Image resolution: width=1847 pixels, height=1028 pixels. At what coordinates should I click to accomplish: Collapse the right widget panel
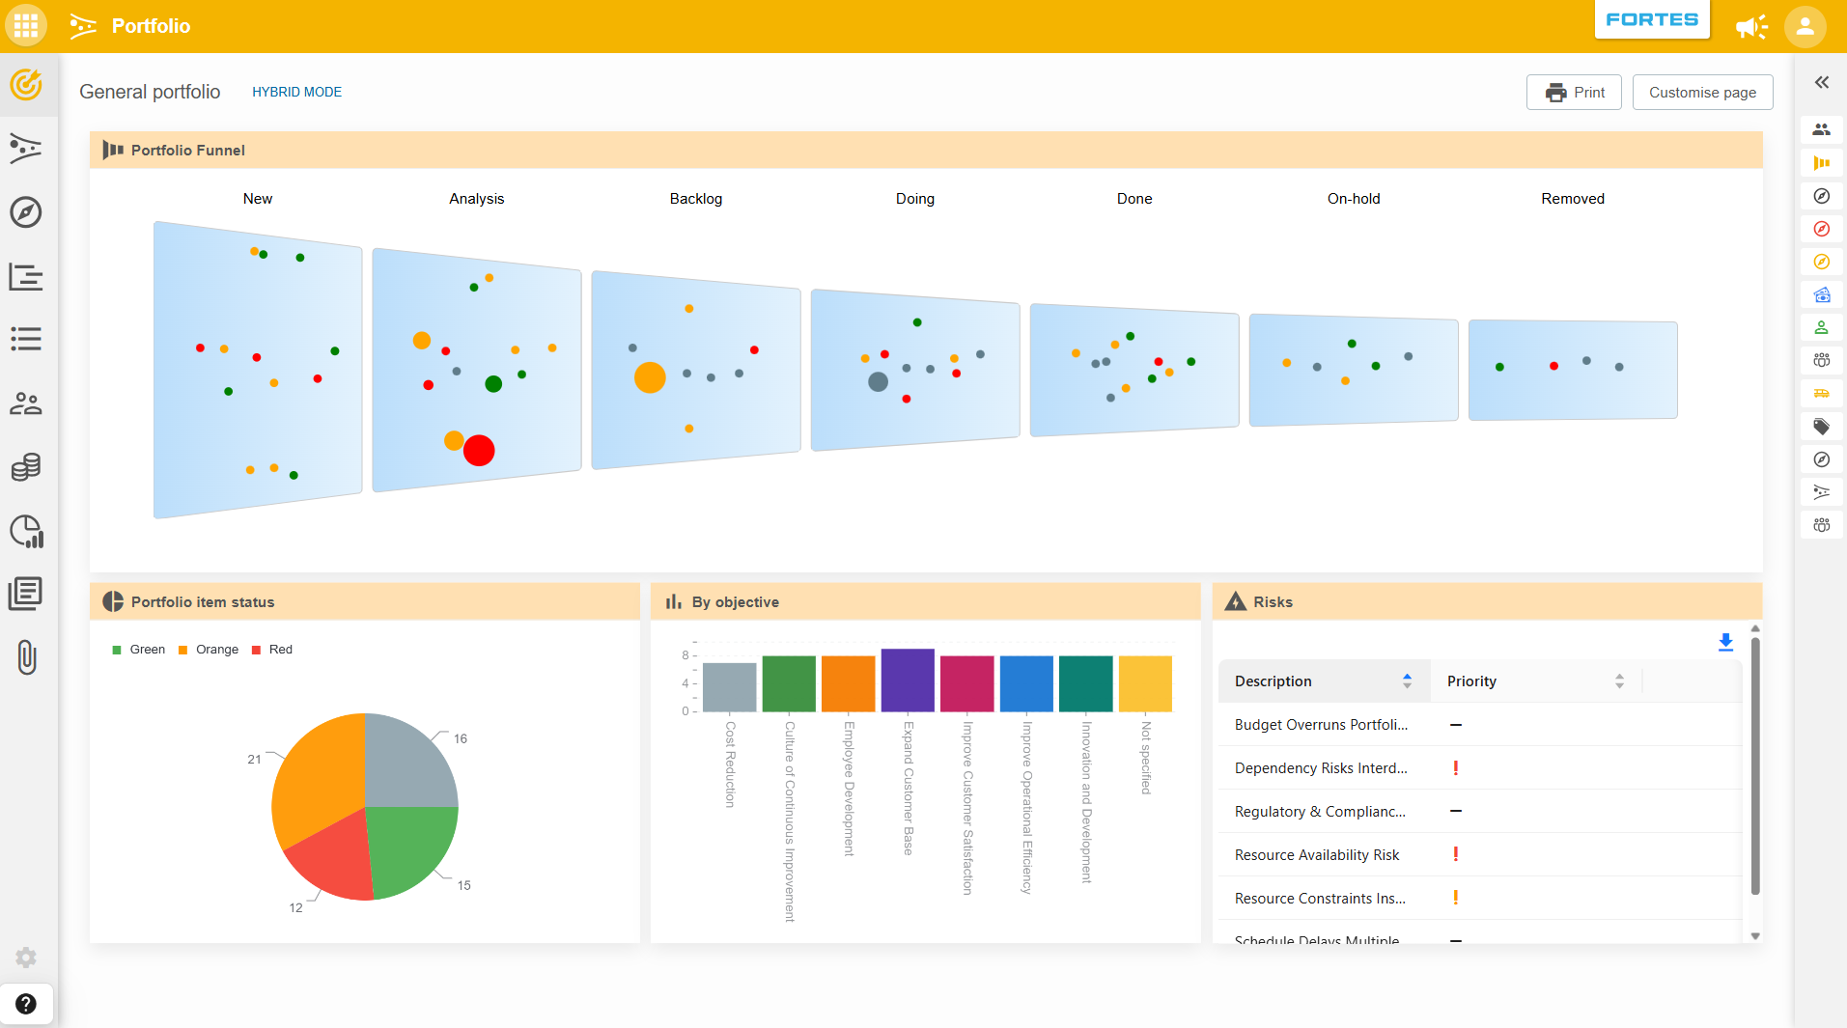tap(1821, 83)
